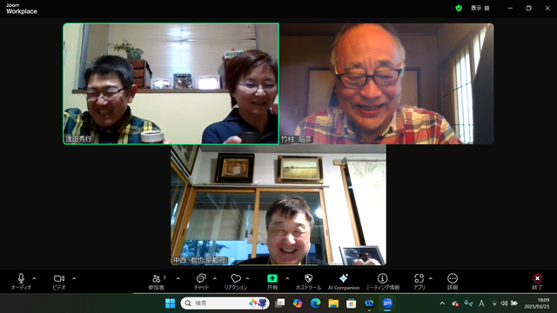The height and width of the screenshot is (313, 557).
Task: Click the taskbar 検索 search box
Action: 225,303
